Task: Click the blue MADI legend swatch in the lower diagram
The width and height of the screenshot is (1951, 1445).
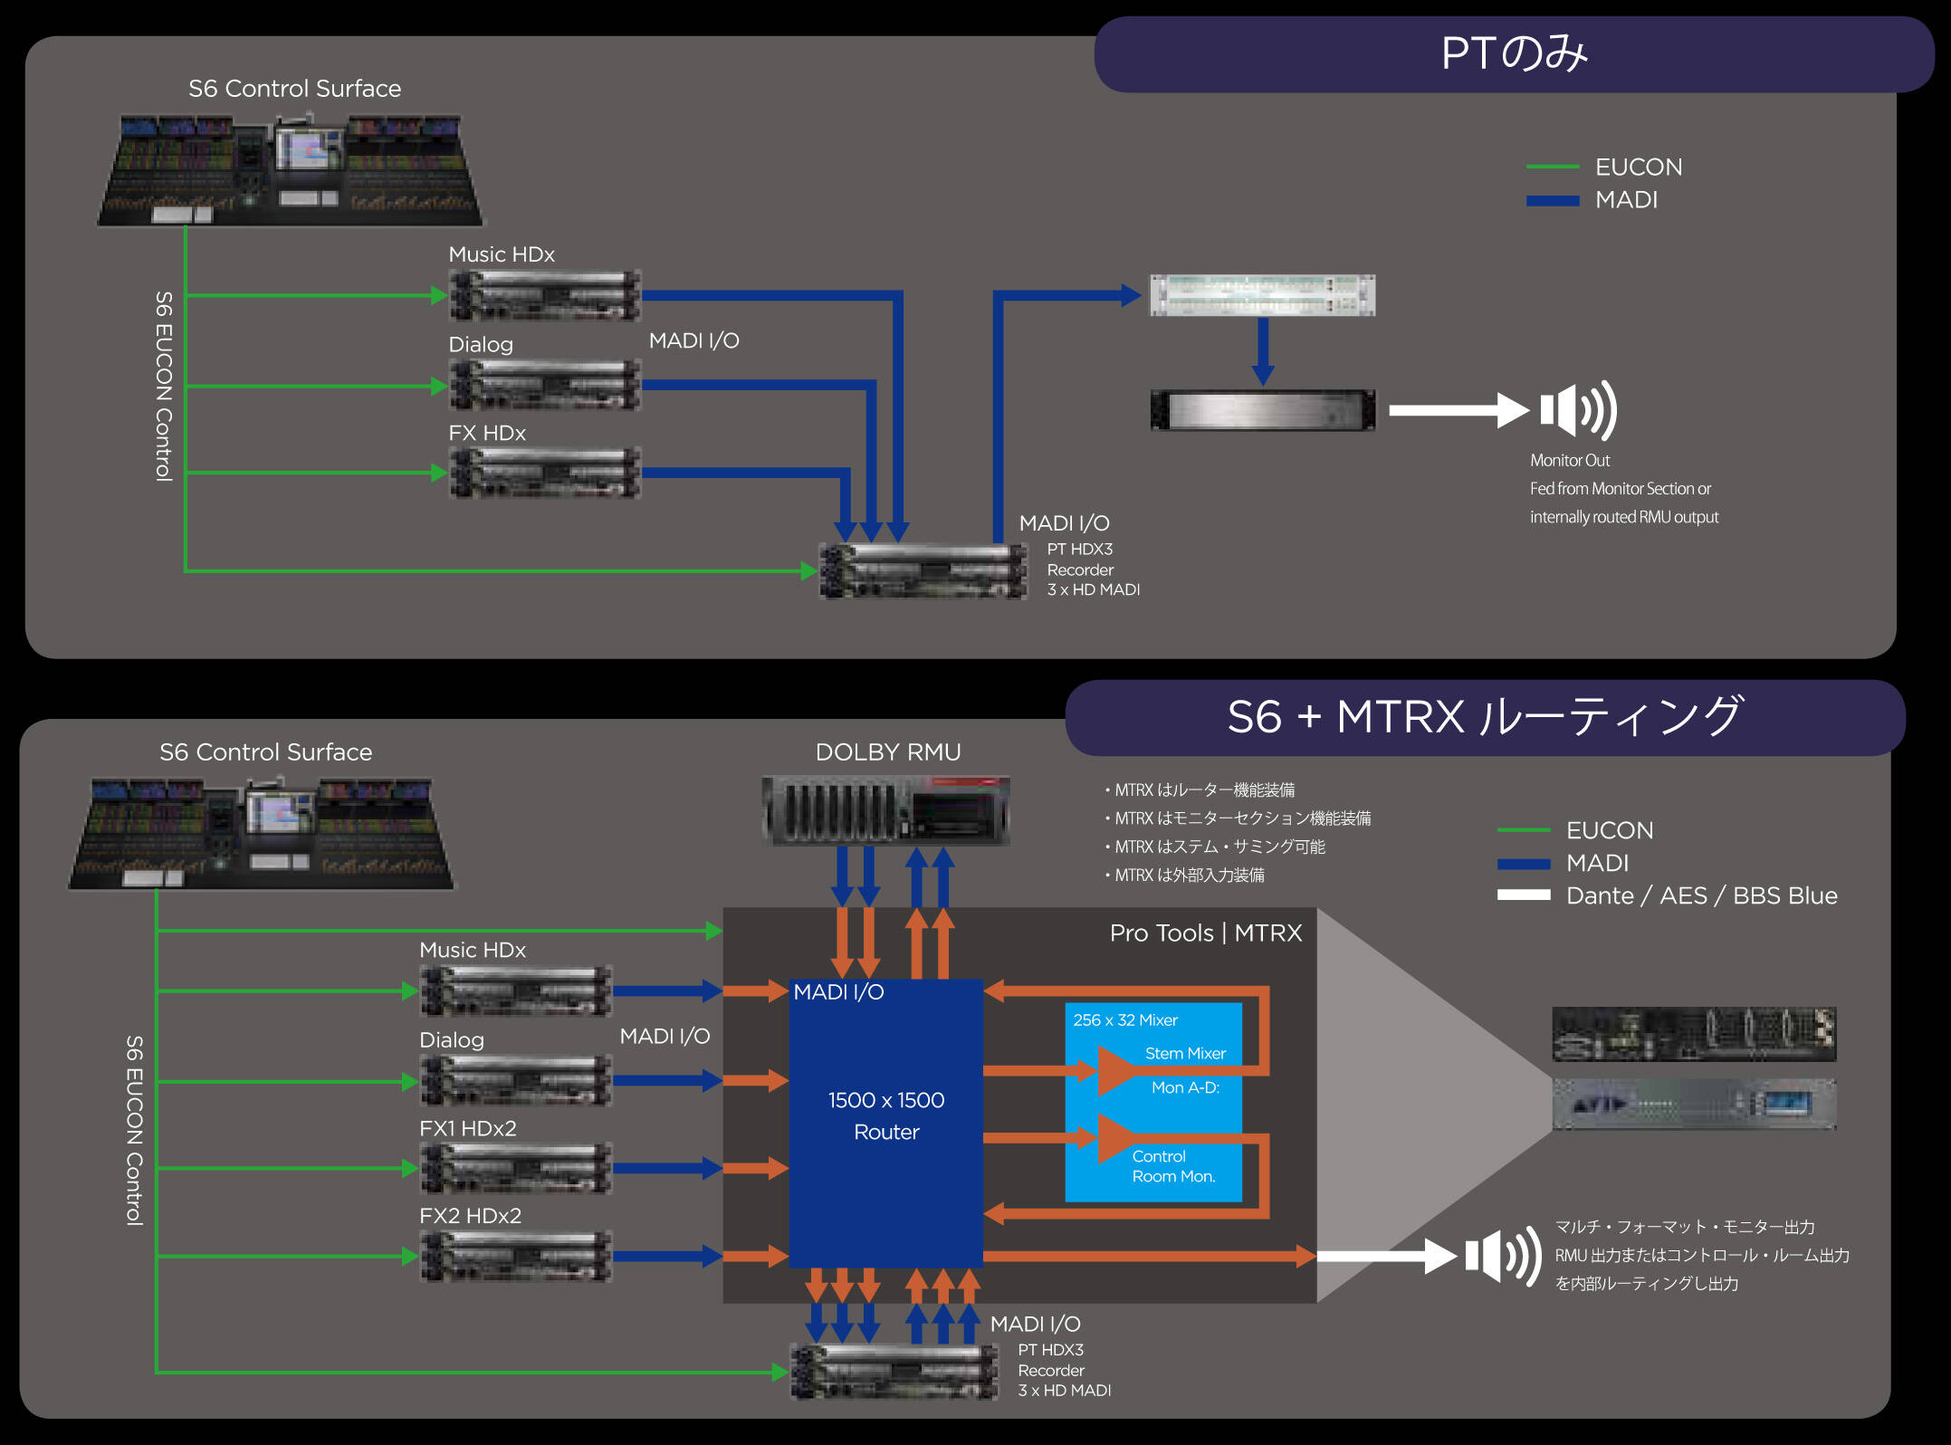Action: tap(1524, 864)
